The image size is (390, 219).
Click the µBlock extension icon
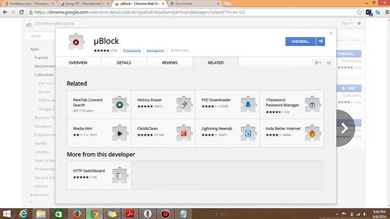(x=76, y=42)
